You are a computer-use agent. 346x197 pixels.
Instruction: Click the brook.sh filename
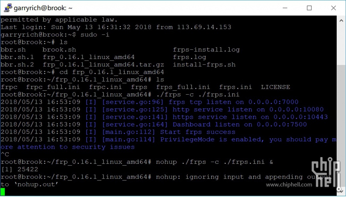59,50
